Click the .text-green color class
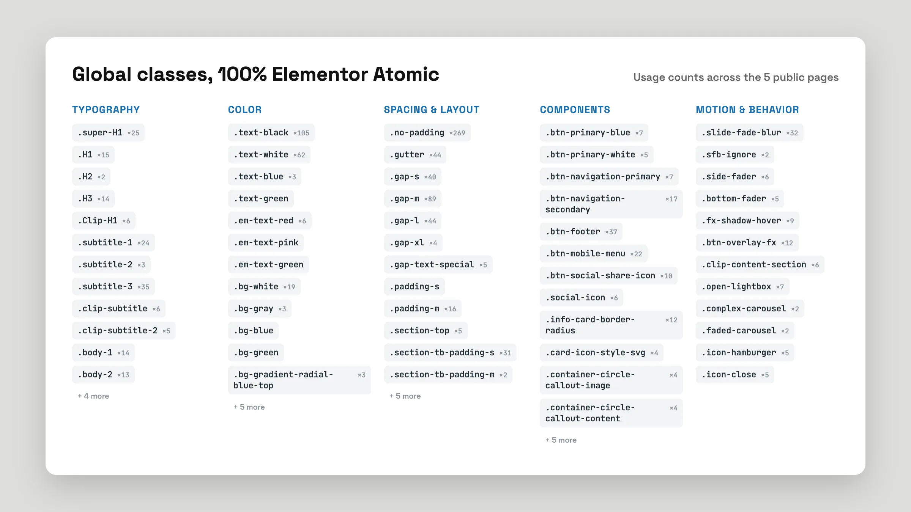The height and width of the screenshot is (512, 911). [261, 199]
